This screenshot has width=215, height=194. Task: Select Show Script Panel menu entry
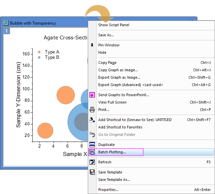pyautogui.click(x=113, y=25)
